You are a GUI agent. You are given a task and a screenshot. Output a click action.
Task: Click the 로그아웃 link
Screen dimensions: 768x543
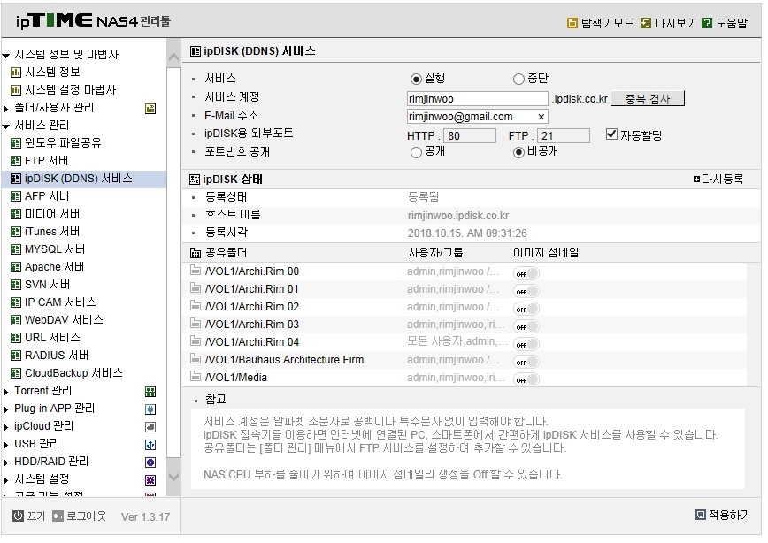[86, 516]
